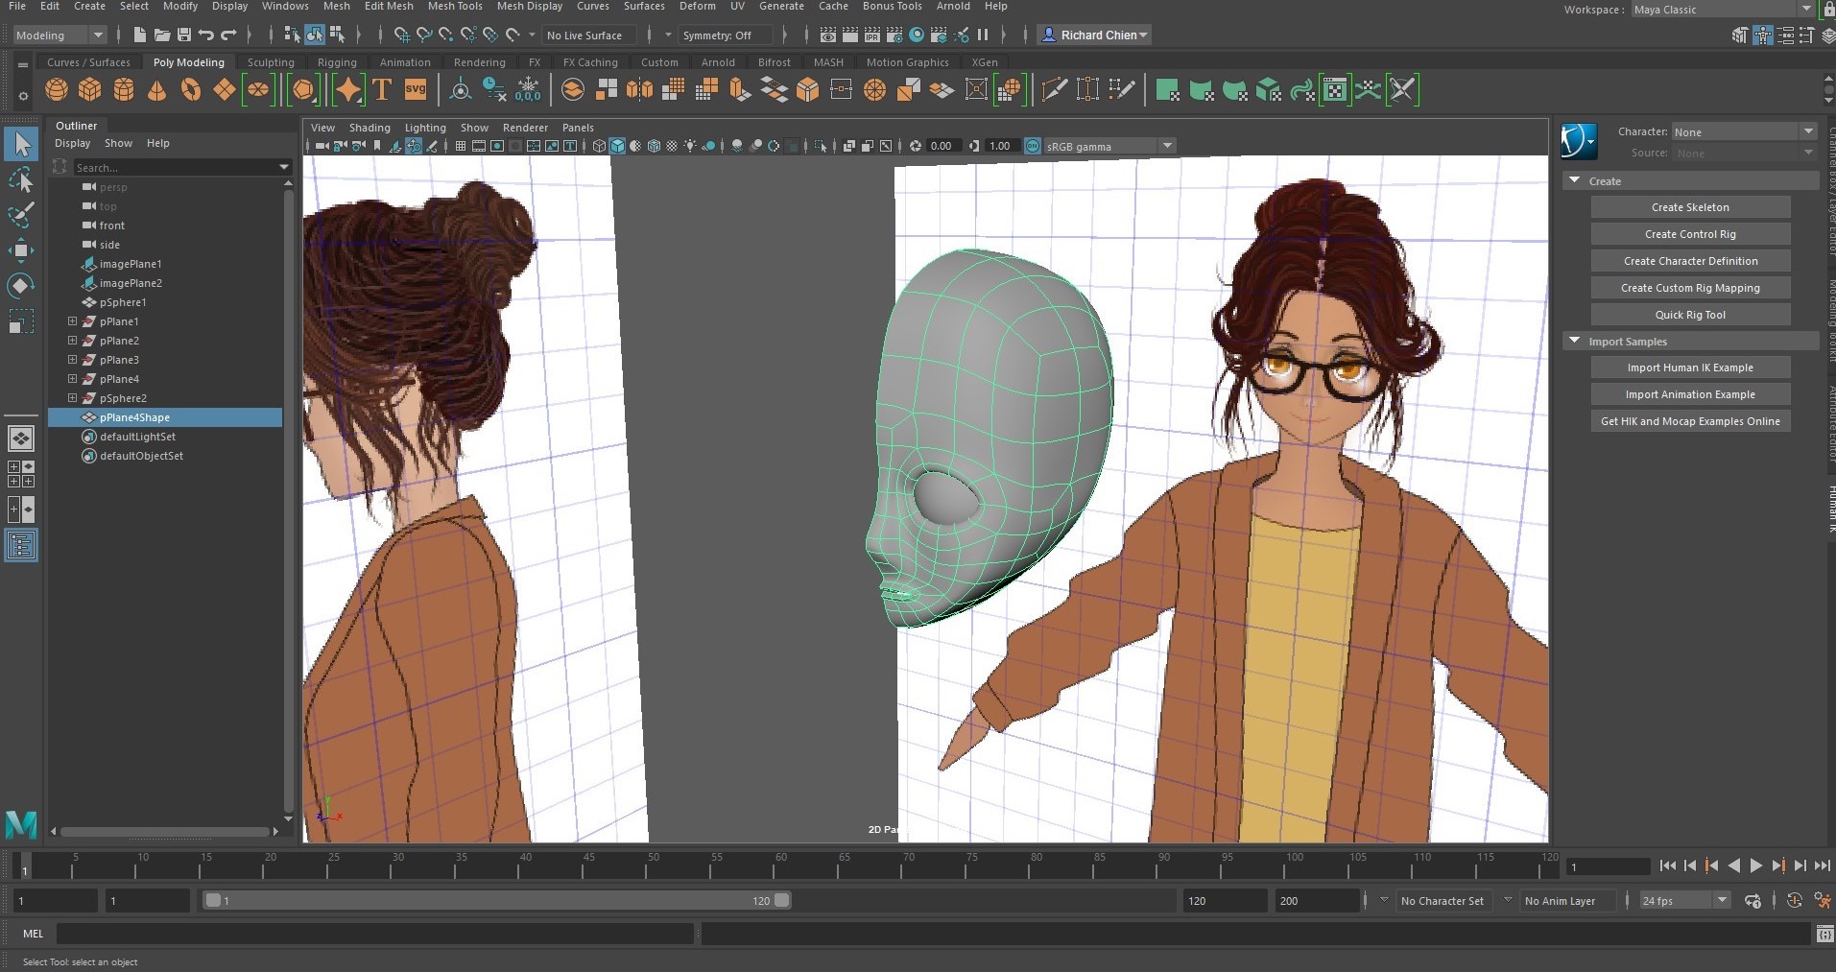Select the Rotate tool in the toolbox
The image size is (1836, 972).
click(20, 286)
